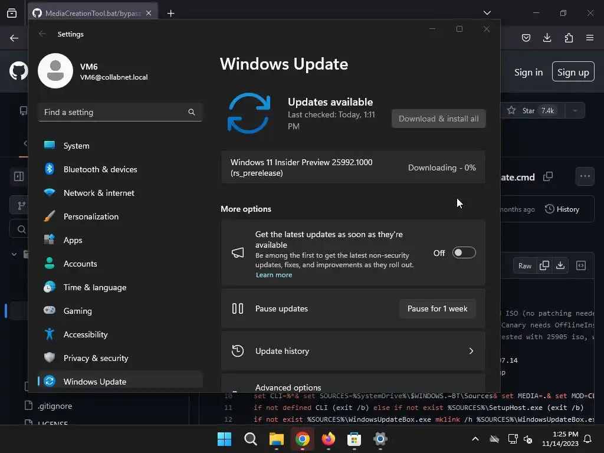
Task: Toggle GitHub file tree side panel icon
Action: 19,176
